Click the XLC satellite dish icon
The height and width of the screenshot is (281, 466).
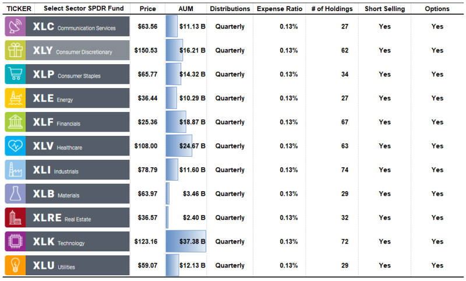(15, 27)
